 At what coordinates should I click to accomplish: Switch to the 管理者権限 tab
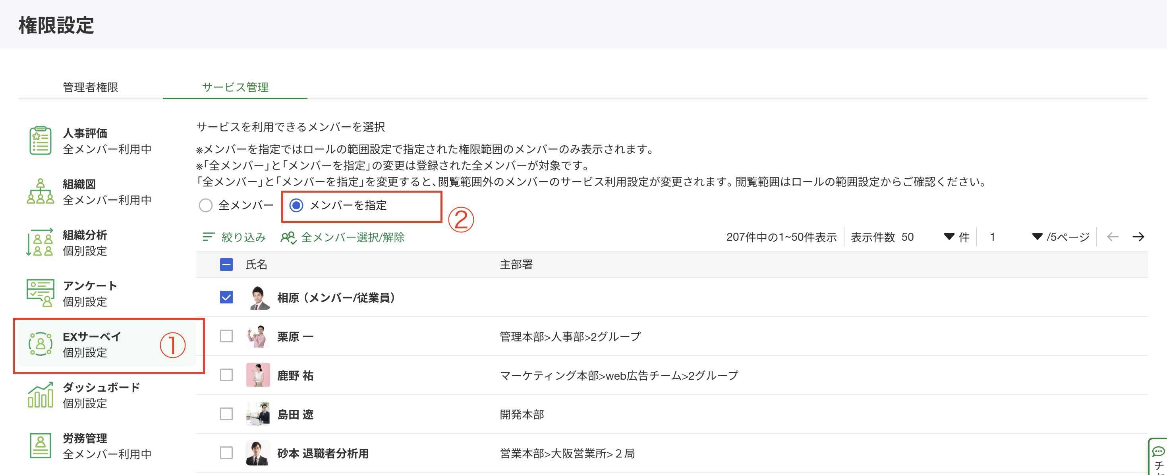(x=91, y=87)
